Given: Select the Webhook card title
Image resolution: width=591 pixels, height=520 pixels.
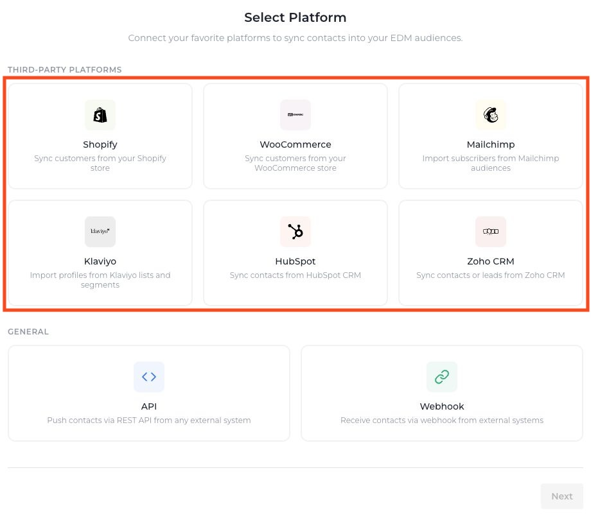Looking at the screenshot, I should (442, 406).
